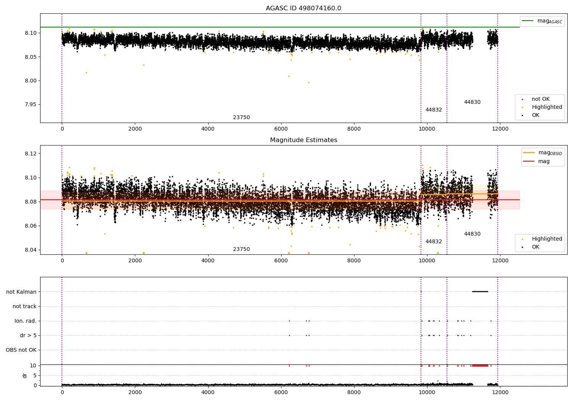Click the green line swatch in mag AGASC legend
The image size is (573, 401).
click(x=528, y=21)
